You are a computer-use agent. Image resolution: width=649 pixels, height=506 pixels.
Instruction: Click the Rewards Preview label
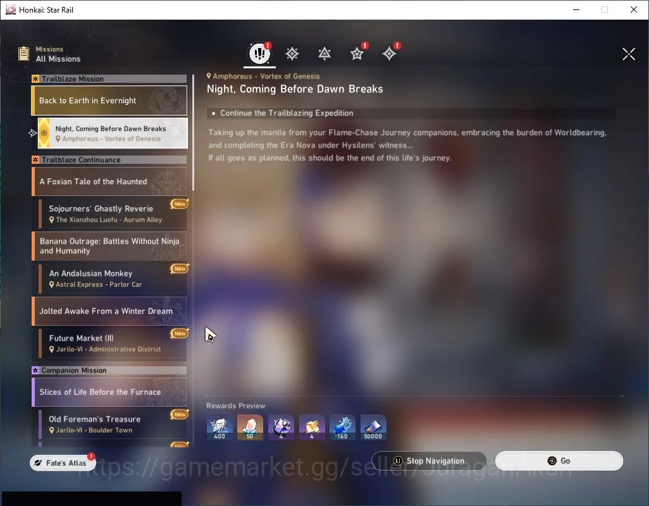tap(235, 406)
